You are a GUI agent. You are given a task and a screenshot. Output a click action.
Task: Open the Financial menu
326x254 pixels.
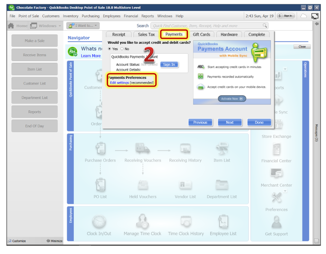click(x=131, y=16)
